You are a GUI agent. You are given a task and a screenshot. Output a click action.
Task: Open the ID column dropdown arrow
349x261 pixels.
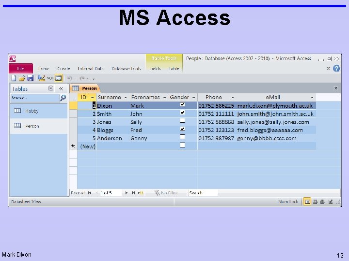pos(92,98)
